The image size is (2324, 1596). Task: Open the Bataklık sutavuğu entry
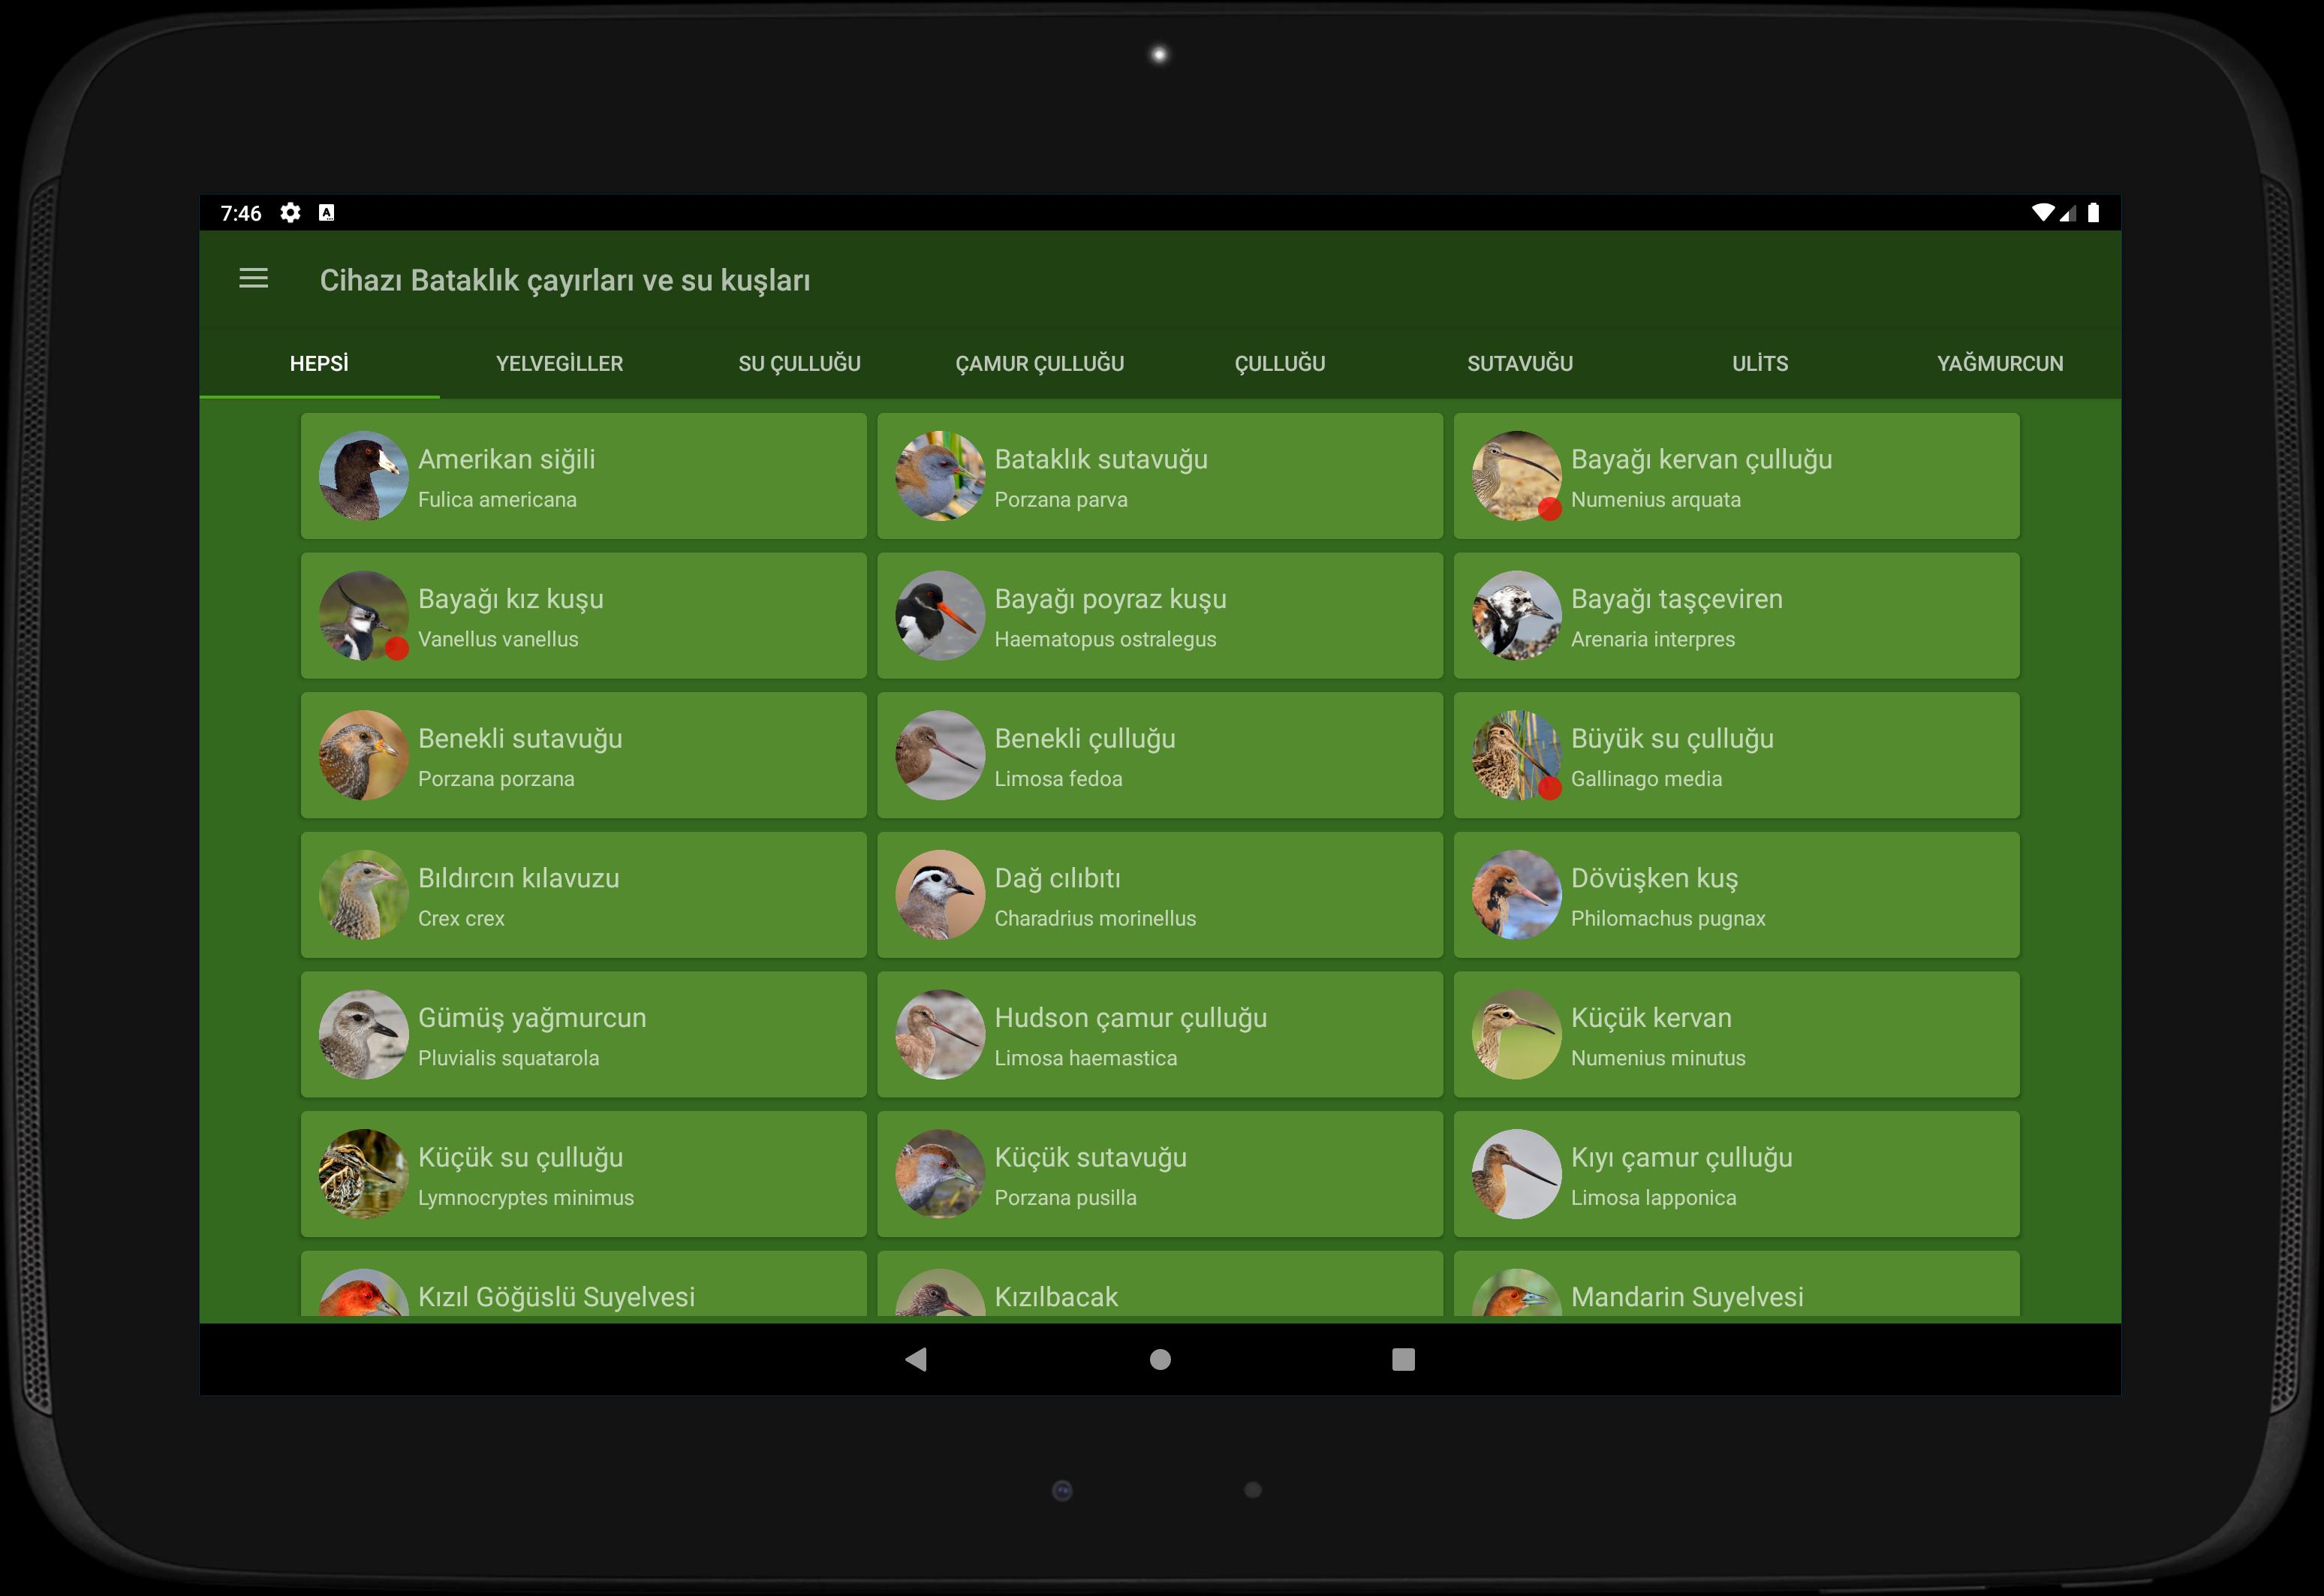(1160, 476)
